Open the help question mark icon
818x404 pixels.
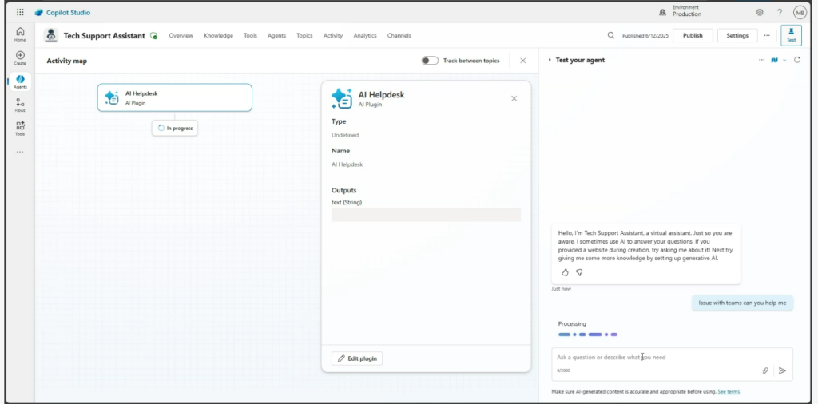780,12
